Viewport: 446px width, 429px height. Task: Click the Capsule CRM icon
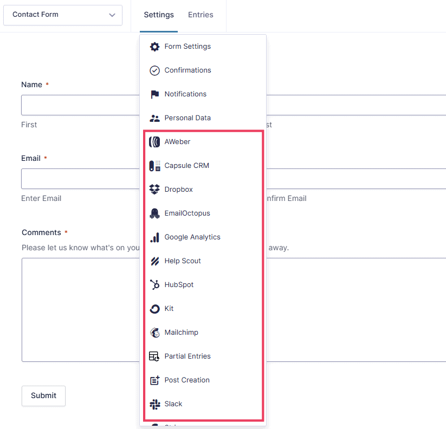[x=154, y=166]
